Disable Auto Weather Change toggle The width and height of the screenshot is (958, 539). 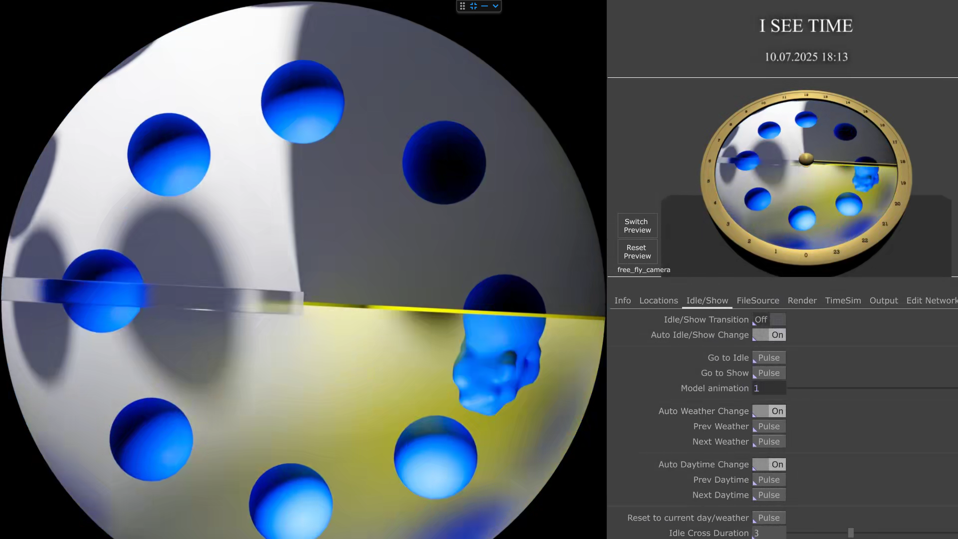769,411
